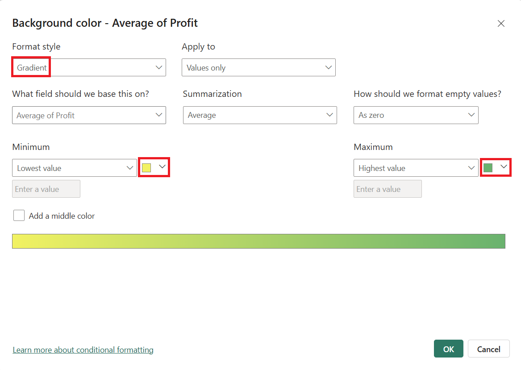
Task: Close the Background color dialog
Action: click(501, 24)
